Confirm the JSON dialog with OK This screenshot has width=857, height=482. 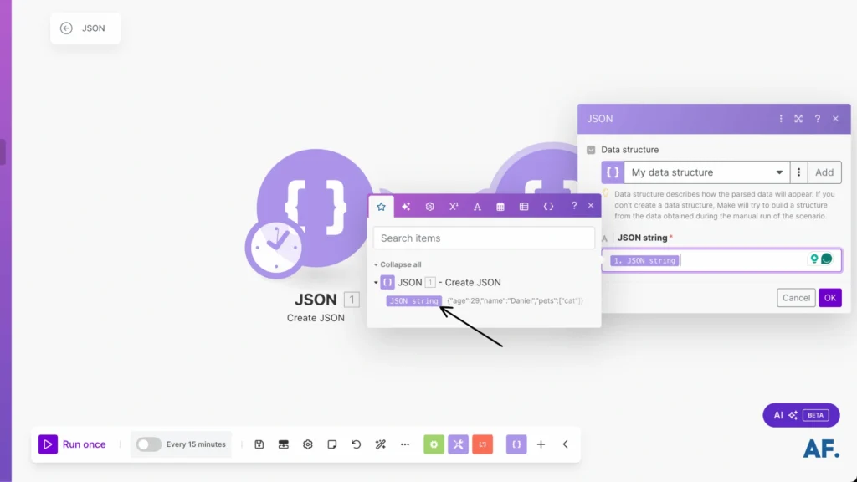point(829,298)
